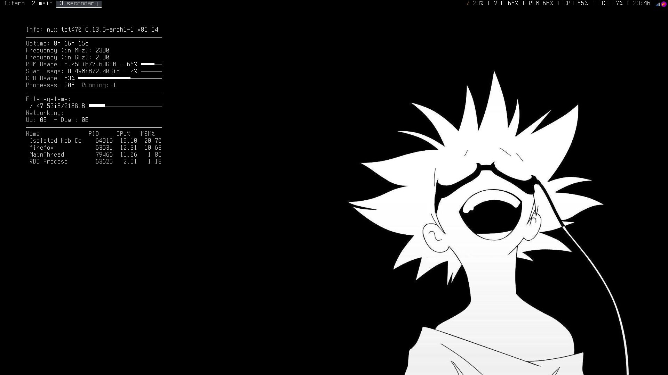Click the Frequency (in GHz) 2.30 line
Viewport: 668px width, 375px height.
(68, 57)
